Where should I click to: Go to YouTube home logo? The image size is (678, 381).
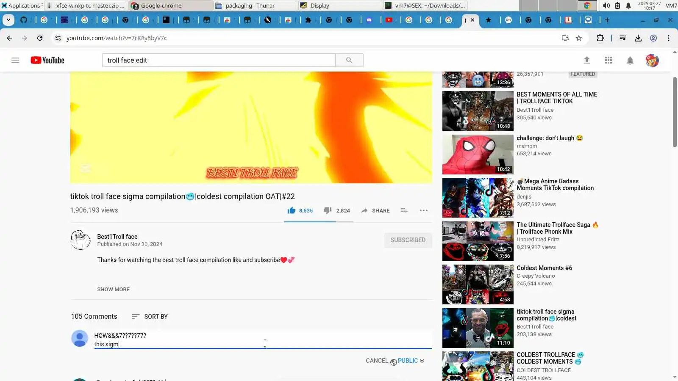tap(47, 60)
